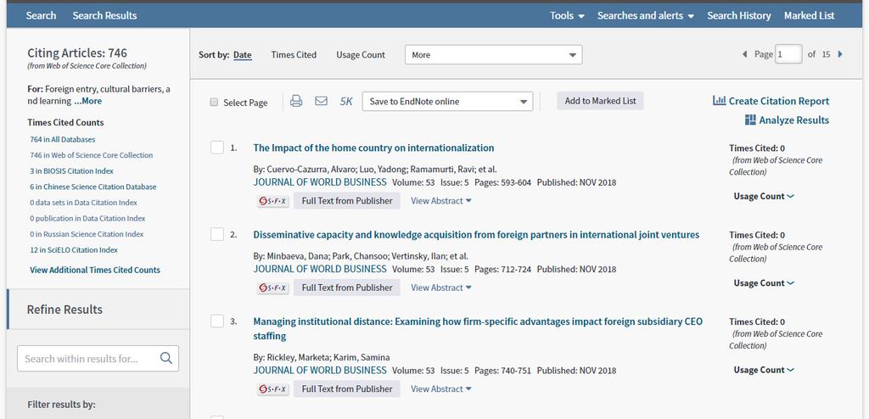Viewport: 869px width, 419px height.
Task: Click 0 data sets in Data Citation Index
Action: click(84, 203)
